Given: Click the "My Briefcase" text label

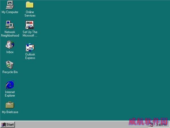Looking at the screenshot, I should [10, 112].
